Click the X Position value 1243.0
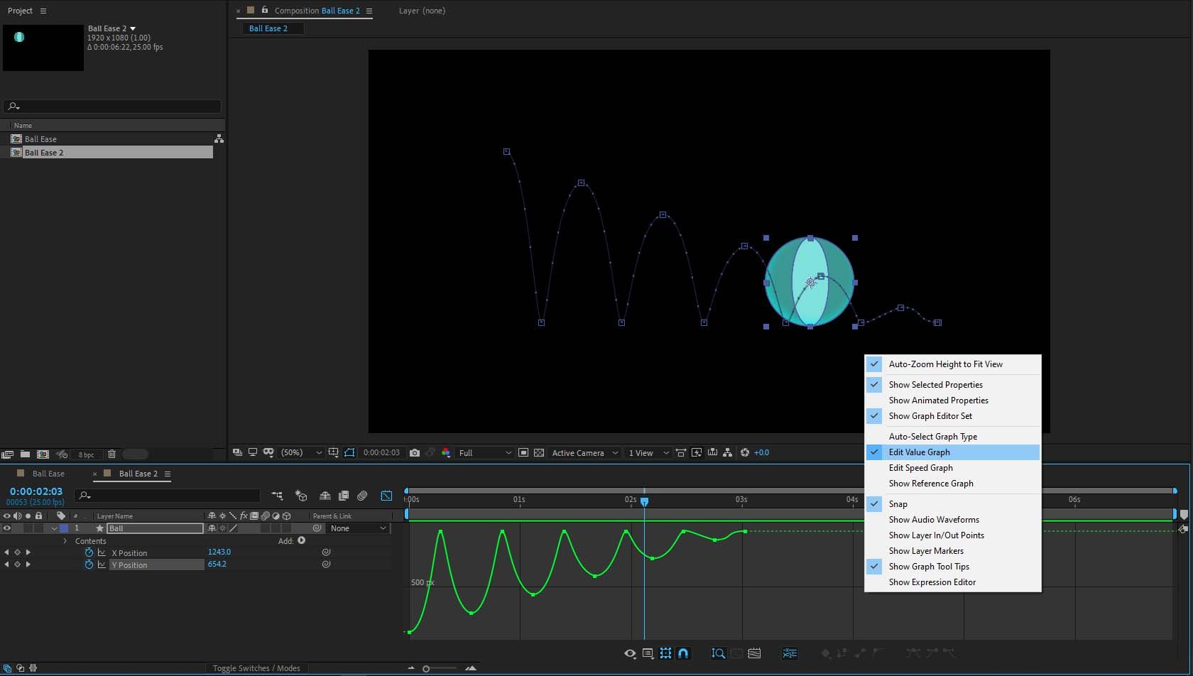Screen dimensions: 1193x676 click(219, 552)
